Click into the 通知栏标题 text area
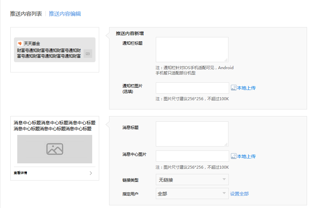Viewport: 313px width, 208px height. (x=192, y=50)
